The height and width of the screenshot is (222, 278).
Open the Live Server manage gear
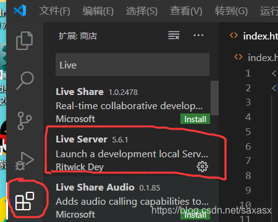203,166
